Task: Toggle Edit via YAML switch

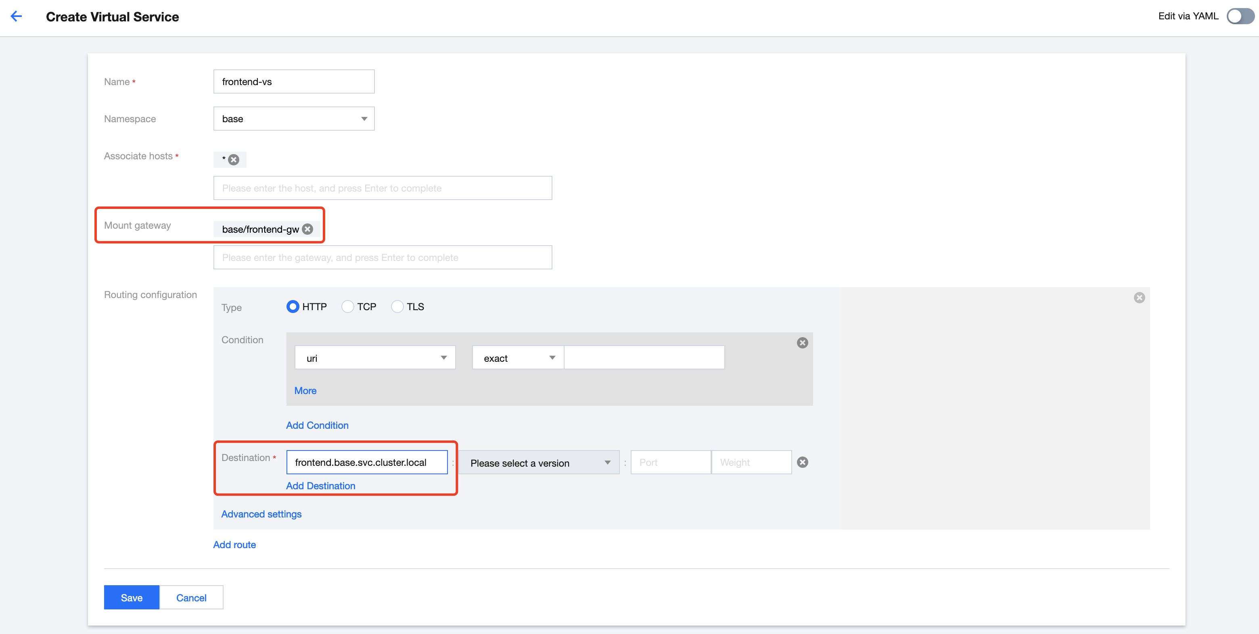Action: [x=1240, y=16]
